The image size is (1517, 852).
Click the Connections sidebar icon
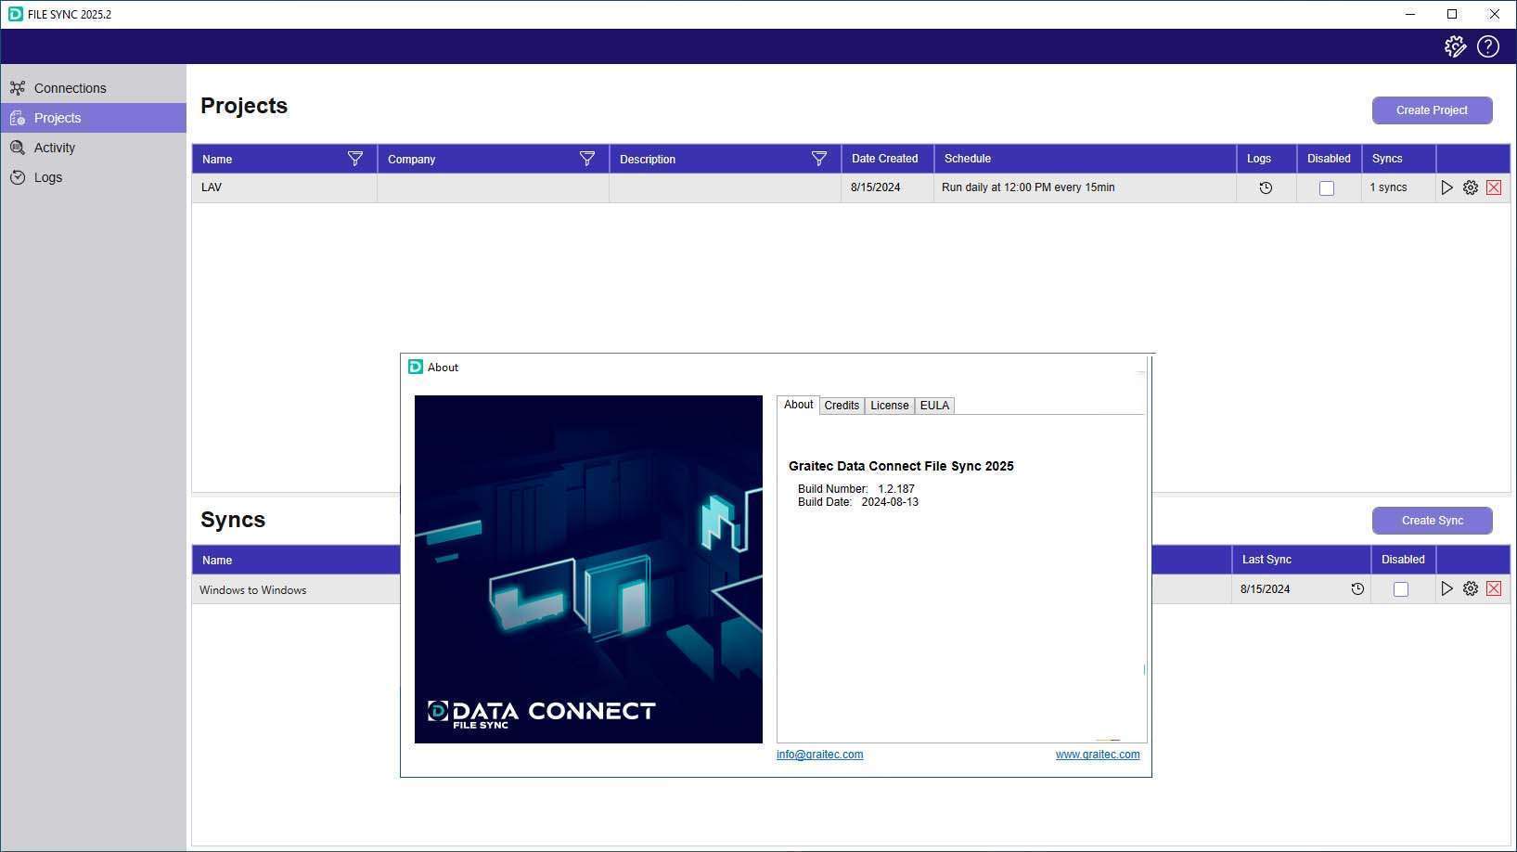click(x=18, y=88)
